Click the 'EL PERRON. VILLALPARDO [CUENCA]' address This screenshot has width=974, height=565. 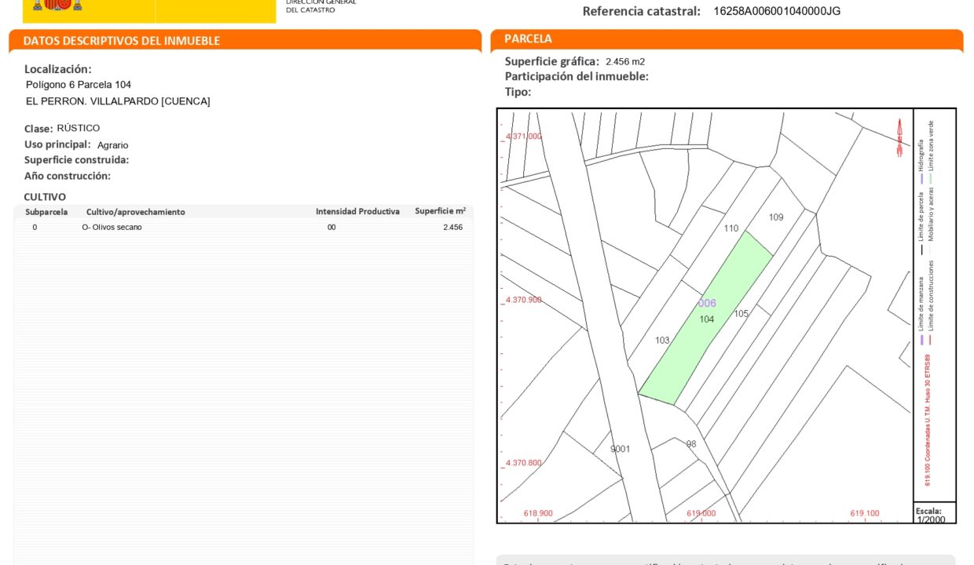118,101
